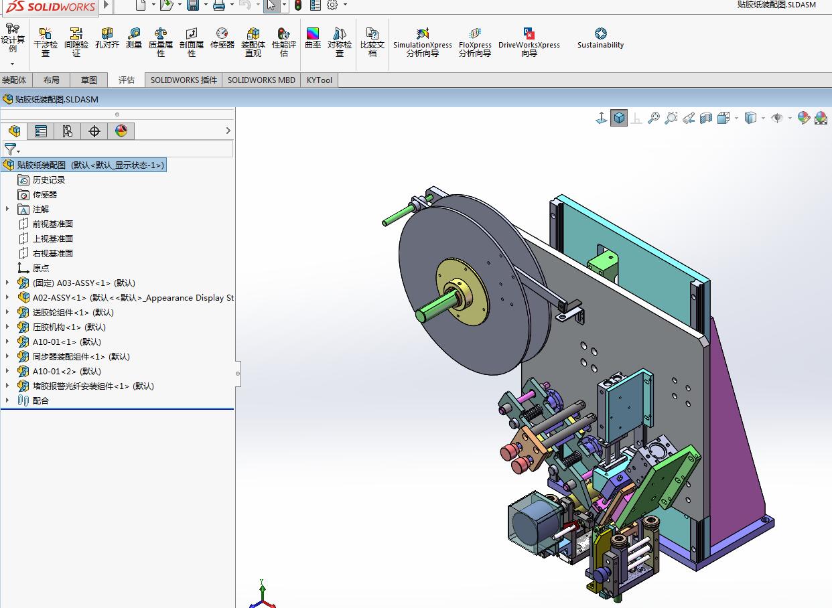Click the Edit Appearance color ball icon
The width and height of the screenshot is (832, 608).
[804, 119]
